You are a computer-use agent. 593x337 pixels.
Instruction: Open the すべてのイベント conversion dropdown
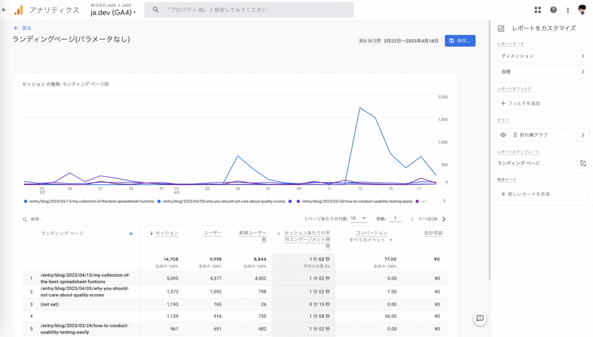coord(371,240)
